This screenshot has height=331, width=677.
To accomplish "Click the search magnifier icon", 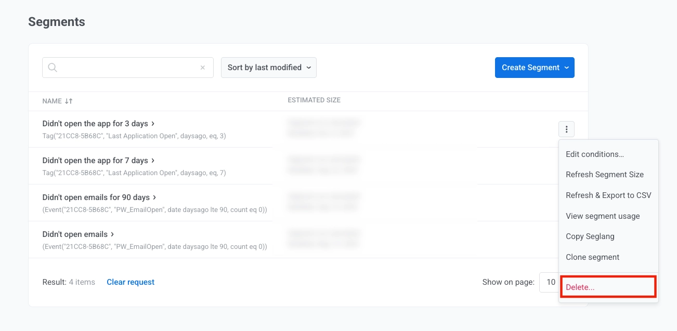I will click(51, 68).
